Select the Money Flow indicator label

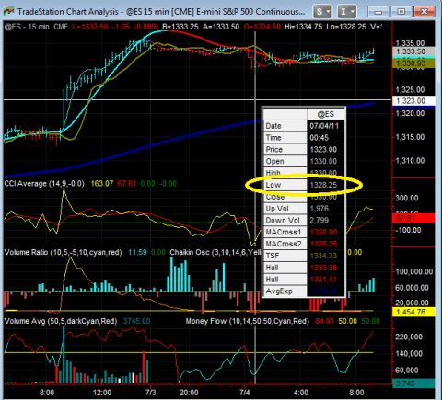click(x=247, y=321)
